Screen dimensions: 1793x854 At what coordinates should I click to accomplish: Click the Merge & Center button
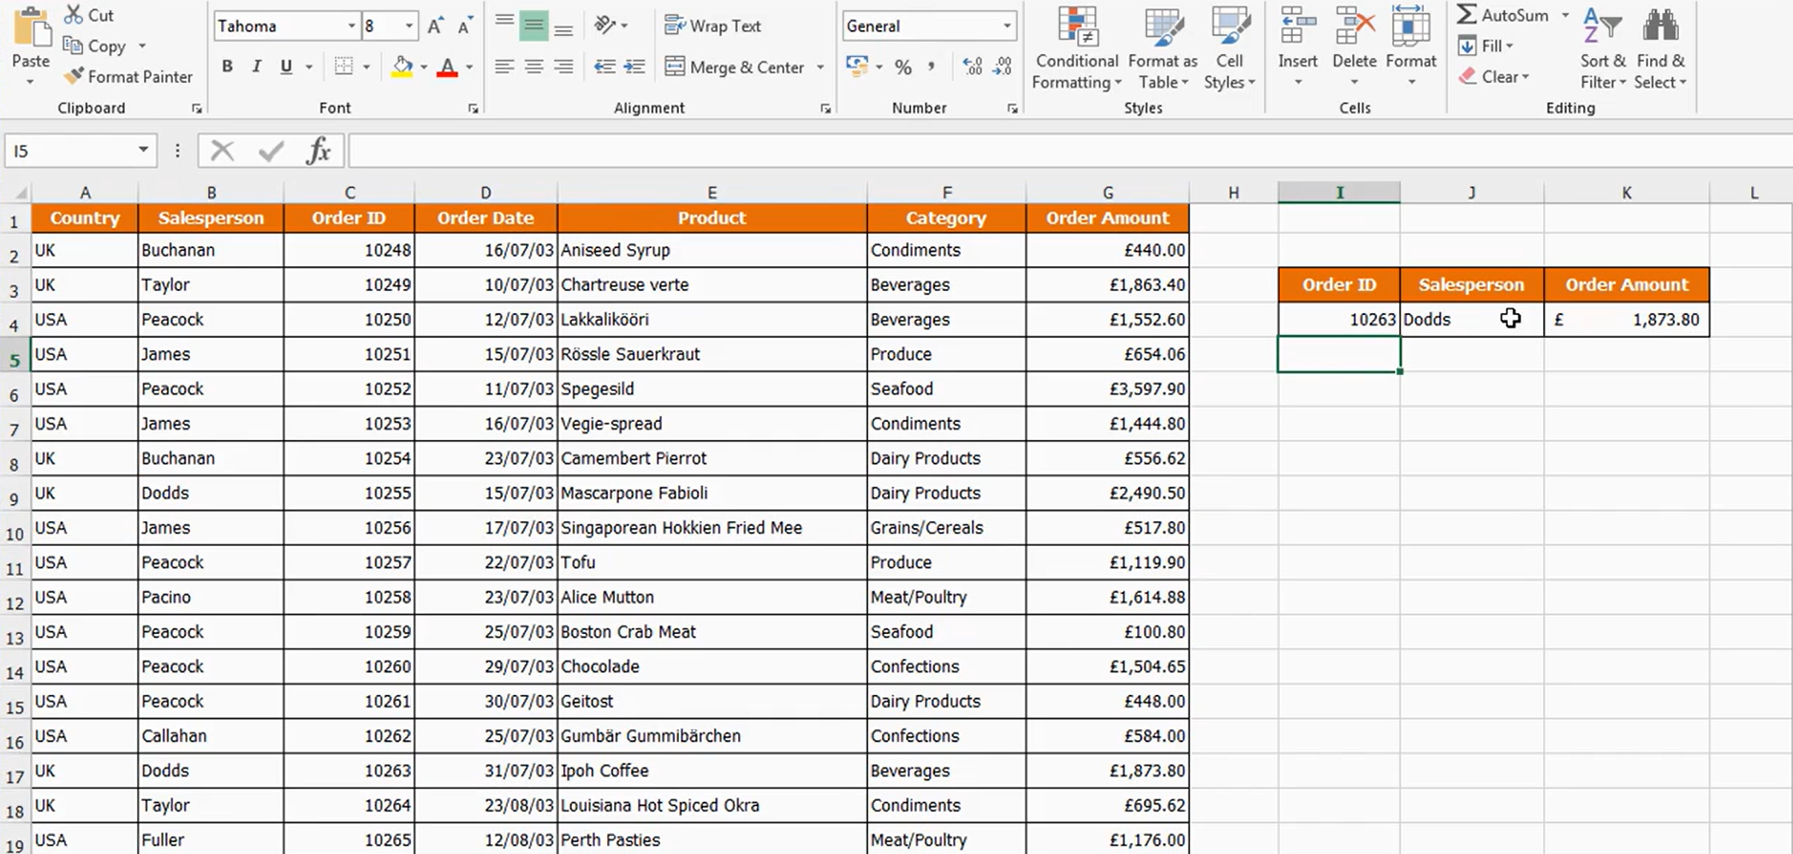click(735, 67)
